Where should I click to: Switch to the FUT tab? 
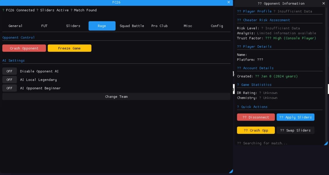[44, 26]
